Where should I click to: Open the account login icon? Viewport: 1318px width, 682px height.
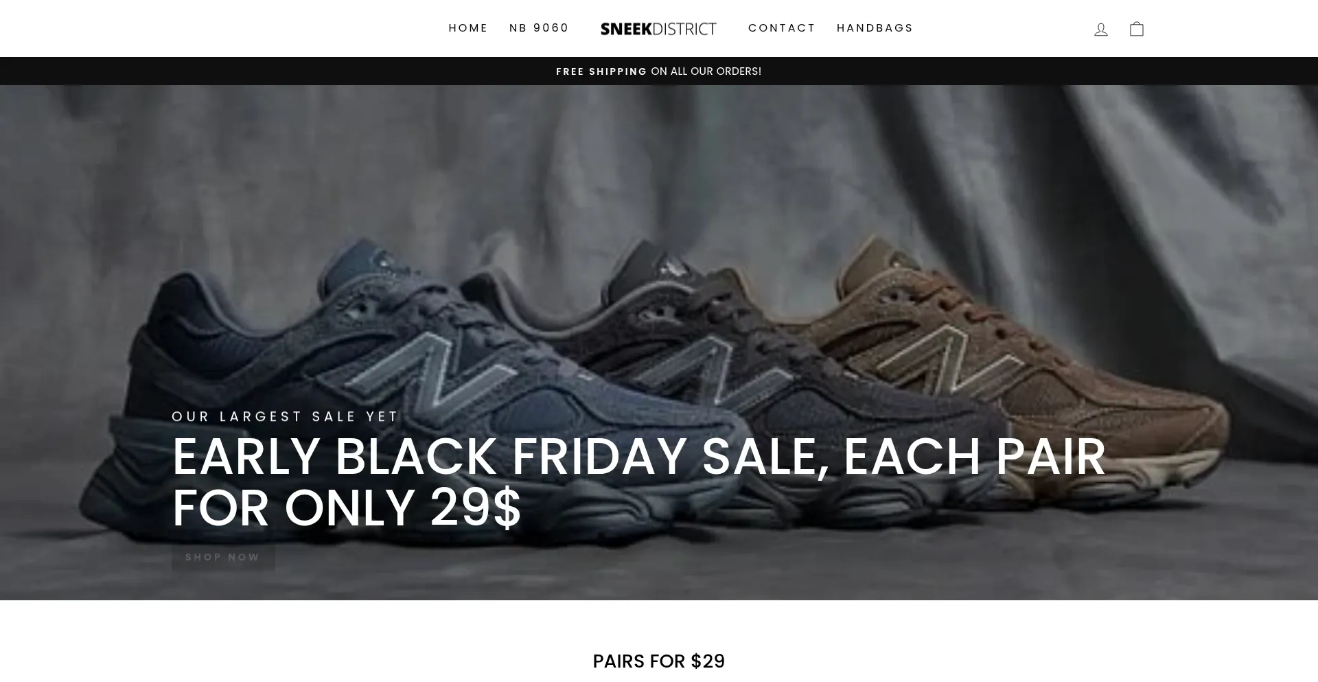1101,29
